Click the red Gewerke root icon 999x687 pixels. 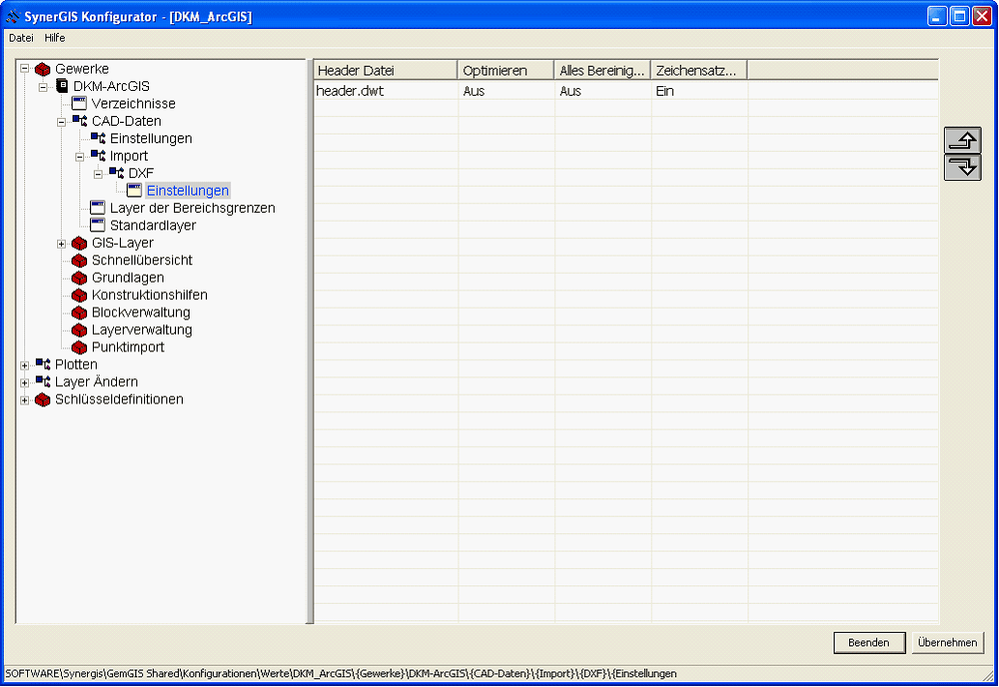coord(43,69)
